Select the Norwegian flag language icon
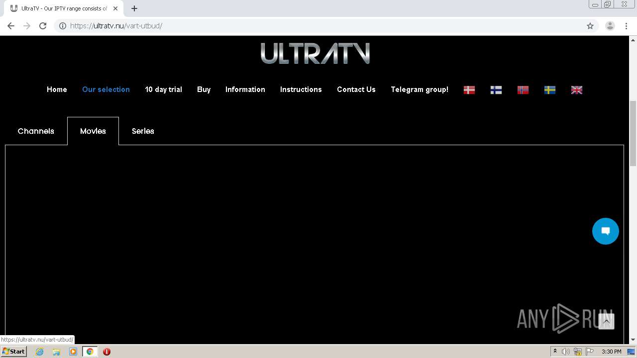637x358 pixels. click(523, 90)
